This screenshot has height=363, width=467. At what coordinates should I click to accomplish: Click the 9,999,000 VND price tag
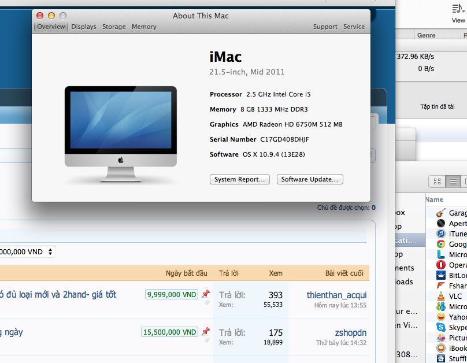172,295
